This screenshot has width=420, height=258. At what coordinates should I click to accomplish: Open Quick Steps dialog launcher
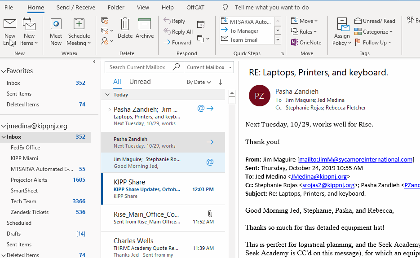coord(283,53)
